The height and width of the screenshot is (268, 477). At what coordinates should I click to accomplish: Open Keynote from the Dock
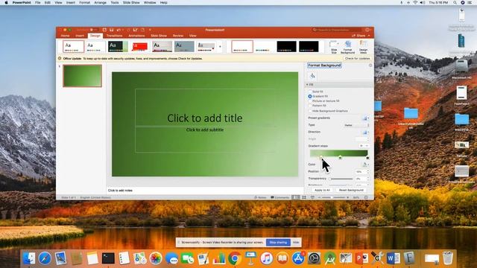coord(250,258)
